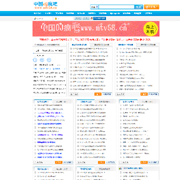Screen dimensions: 180x180
Task: Click the blue search button
Action: coord(138,7)
